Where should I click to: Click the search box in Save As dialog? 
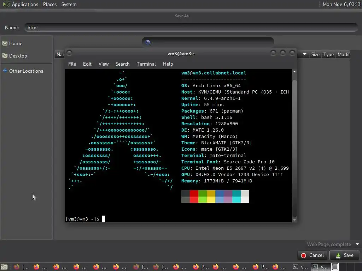(x=208, y=42)
